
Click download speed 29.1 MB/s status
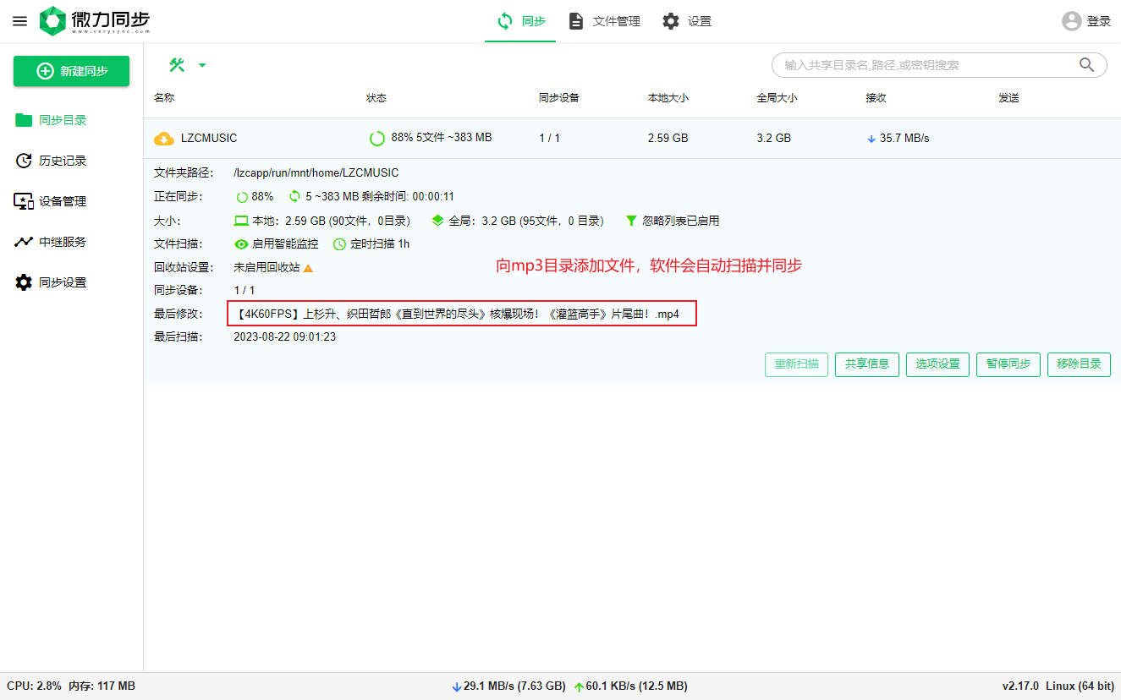tap(508, 686)
